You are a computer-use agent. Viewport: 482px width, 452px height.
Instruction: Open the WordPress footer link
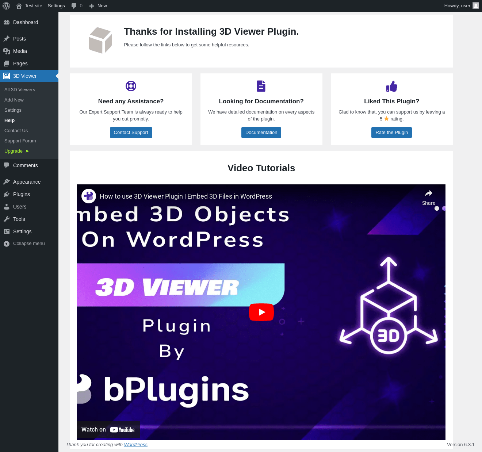pos(136,444)
